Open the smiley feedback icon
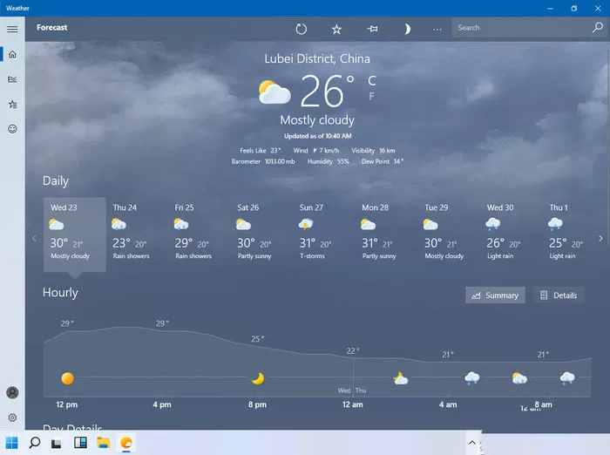This screenshot has height=455, width=610. click(x=12, y=129)
